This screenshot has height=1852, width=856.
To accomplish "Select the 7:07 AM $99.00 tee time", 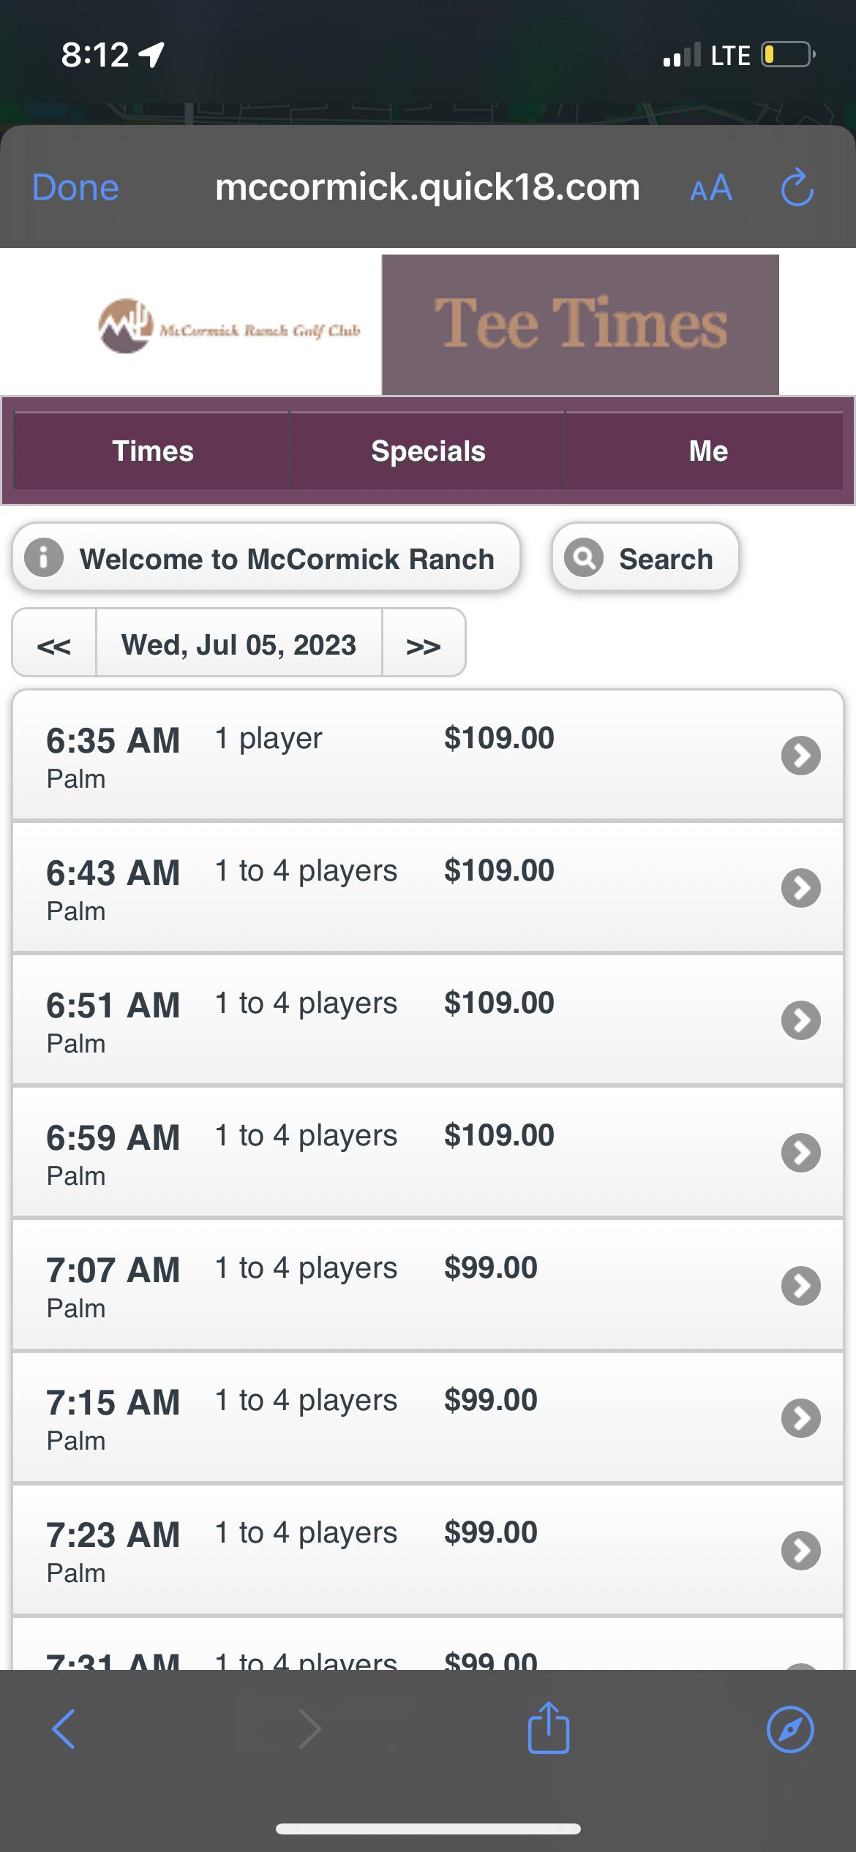I will pyautogui.click(x=427, y=1284).
